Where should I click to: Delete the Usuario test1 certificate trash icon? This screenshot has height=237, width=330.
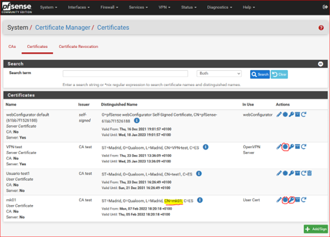pyautogui.click(x=310, y=173)
